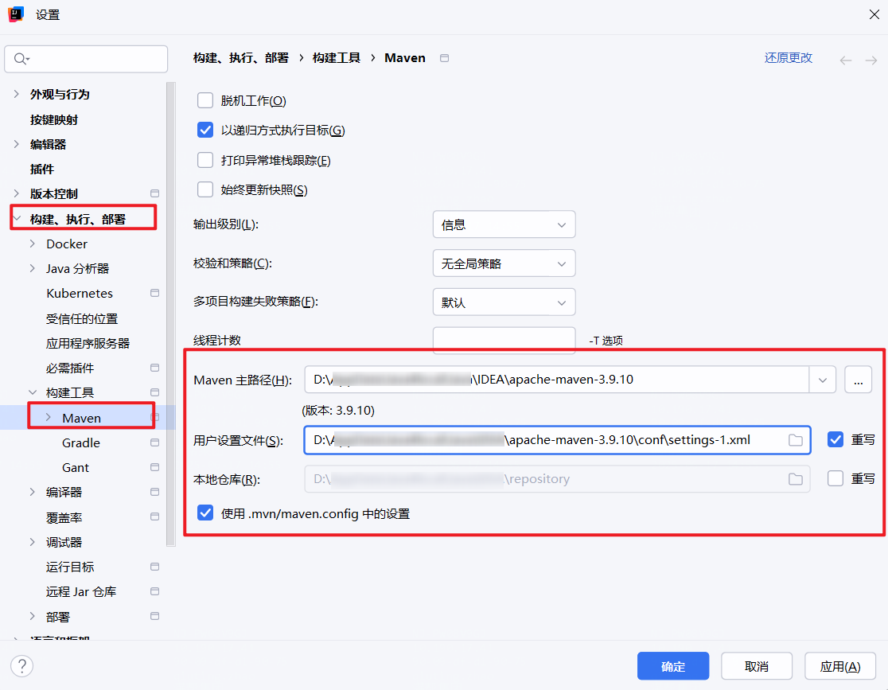Click project icon next to Gant

pos(154,467)
